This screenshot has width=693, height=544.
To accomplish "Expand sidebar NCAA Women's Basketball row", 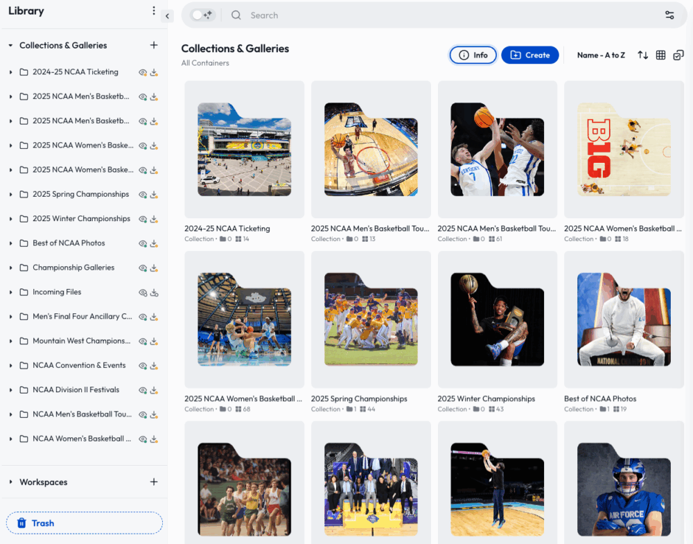I will point(10,439).
